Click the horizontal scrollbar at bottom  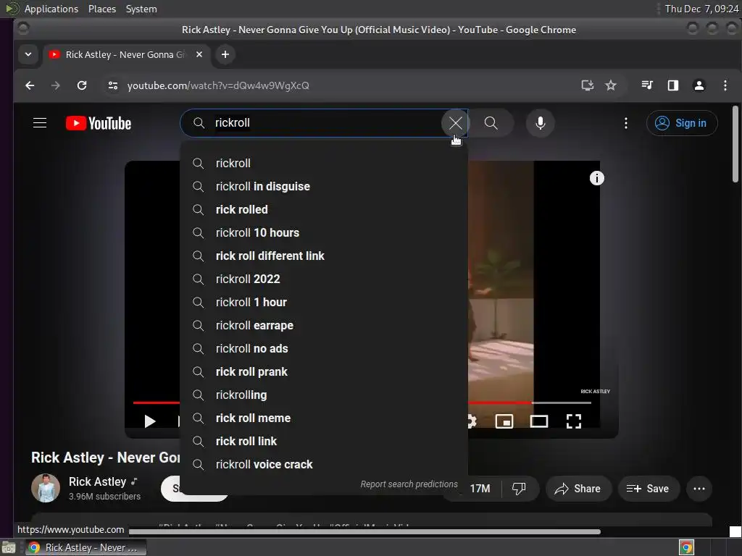click(364, 532)
